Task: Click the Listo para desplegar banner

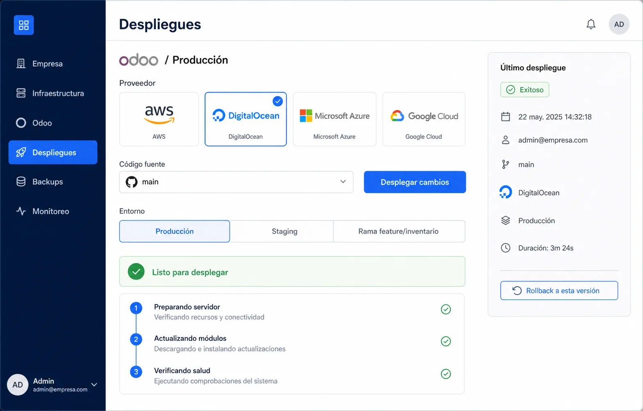Action: click(x=292, y=271)
